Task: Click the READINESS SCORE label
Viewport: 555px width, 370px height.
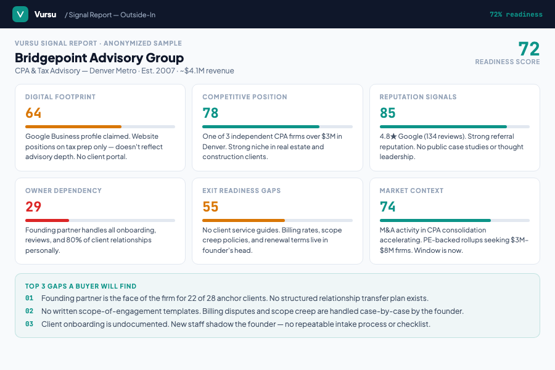Action: point(508,62)
